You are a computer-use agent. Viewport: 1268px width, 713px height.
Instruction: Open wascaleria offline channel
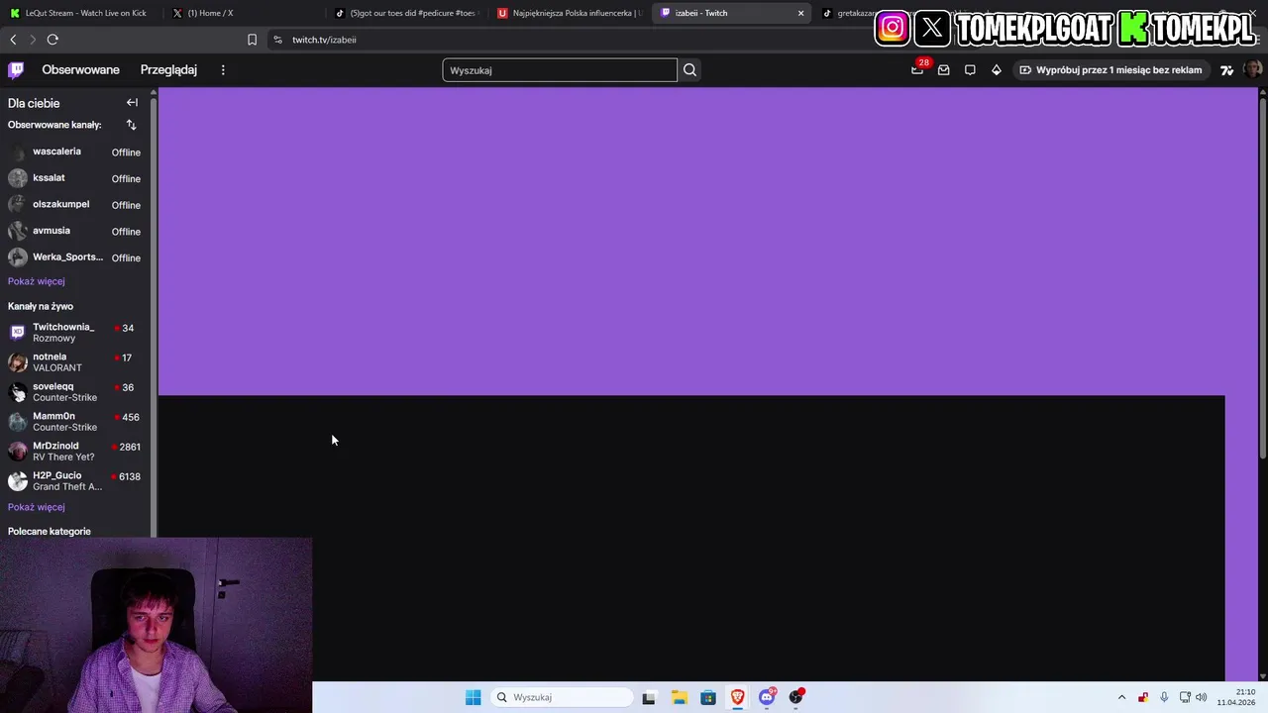pos(74,153)
